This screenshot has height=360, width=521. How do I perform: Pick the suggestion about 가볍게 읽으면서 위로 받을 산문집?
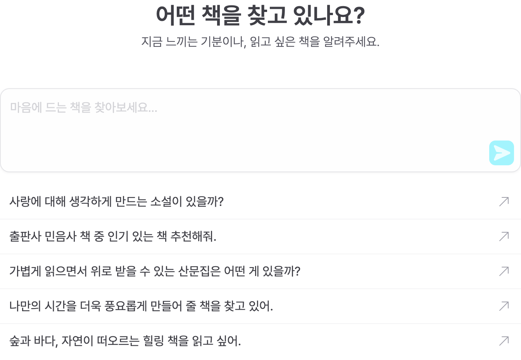(155, 271)
